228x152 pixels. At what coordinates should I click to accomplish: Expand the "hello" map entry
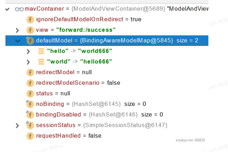coord(28,51)
